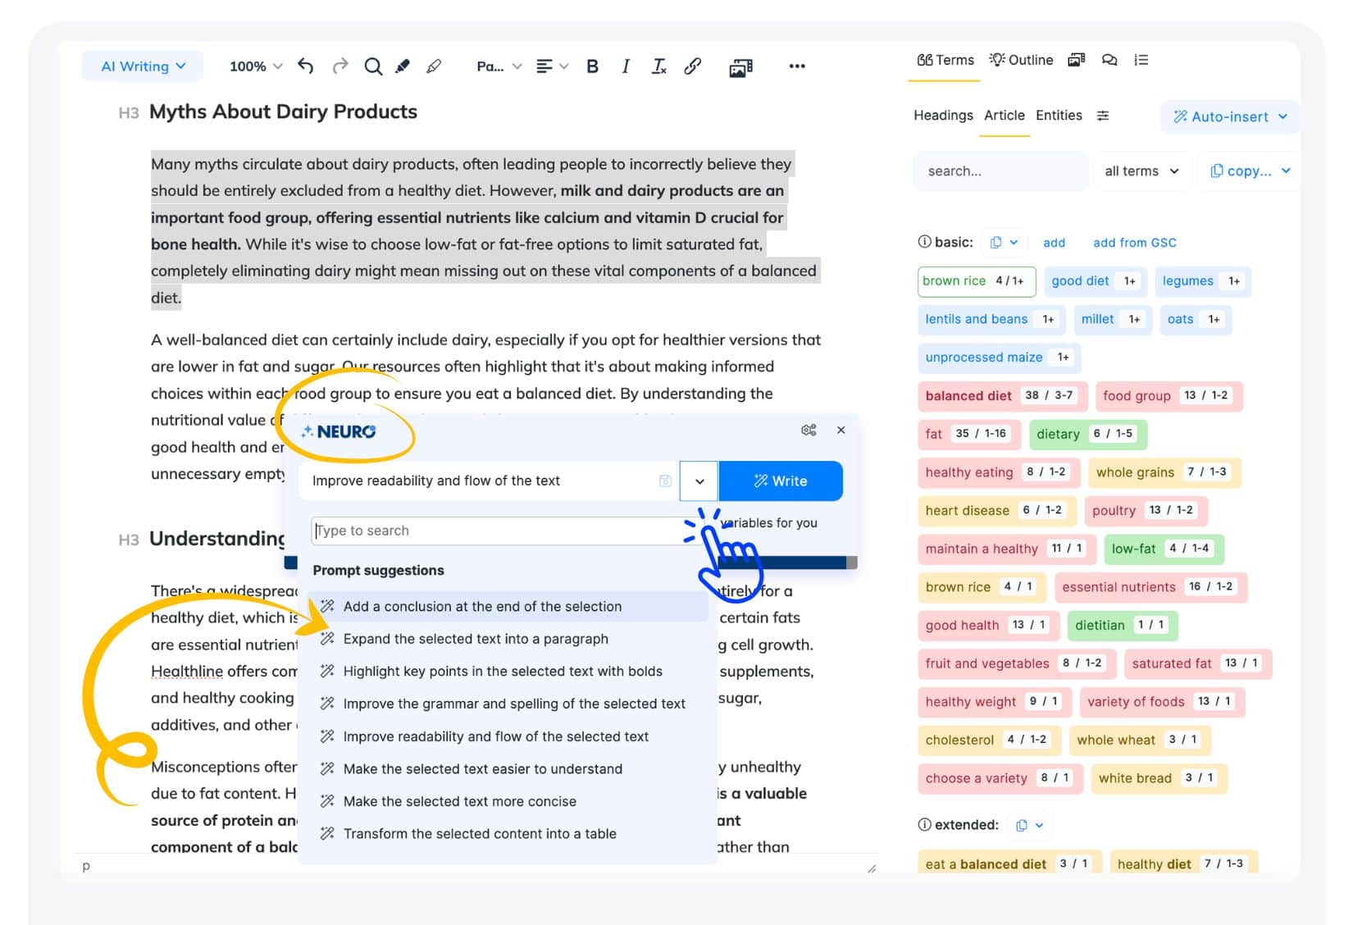Open Neuro popup settings gear icon
This screenshot has width=1353, height=925.
pyautogui.click(x=808, y=430)
